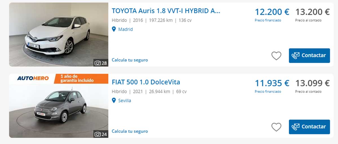Click the 12.200 € financed price
Viewport: 338px width, 144px height.
click(272, 12)
